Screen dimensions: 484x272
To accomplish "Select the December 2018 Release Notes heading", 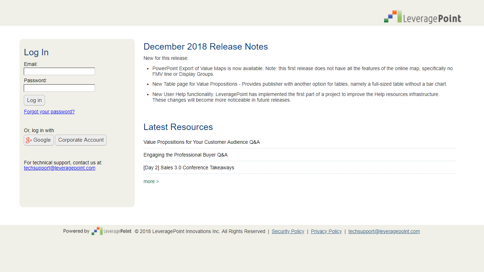I will 206,47.
